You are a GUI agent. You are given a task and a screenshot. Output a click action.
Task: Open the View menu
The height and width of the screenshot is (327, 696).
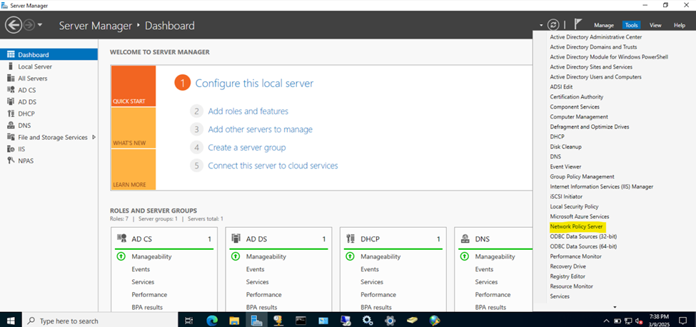655,25
